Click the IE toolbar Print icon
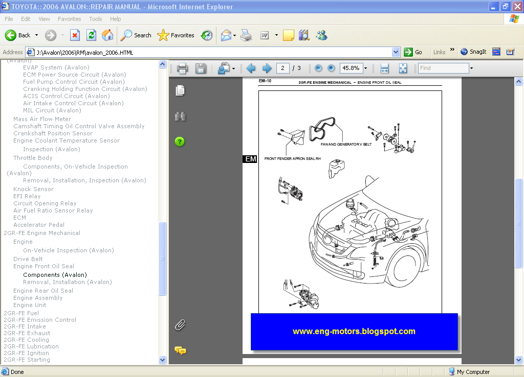Image resolution: width=524 pixels, height=377 pixels. coord(246,35)
